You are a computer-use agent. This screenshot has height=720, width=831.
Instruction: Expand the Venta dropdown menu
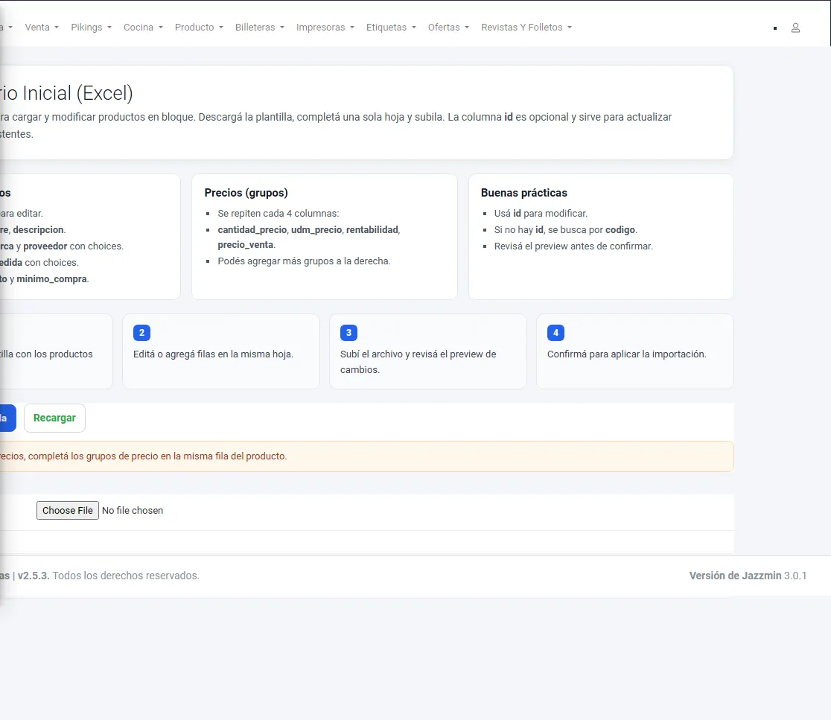point(42,28)
